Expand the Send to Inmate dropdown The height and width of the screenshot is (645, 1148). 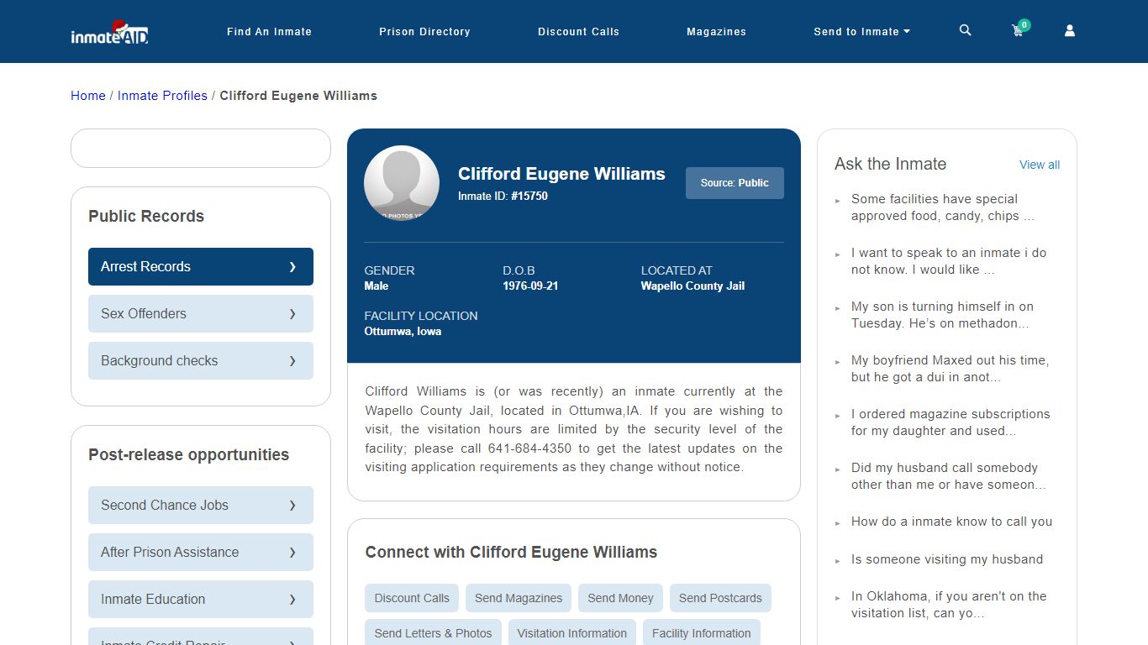point(861,32)
